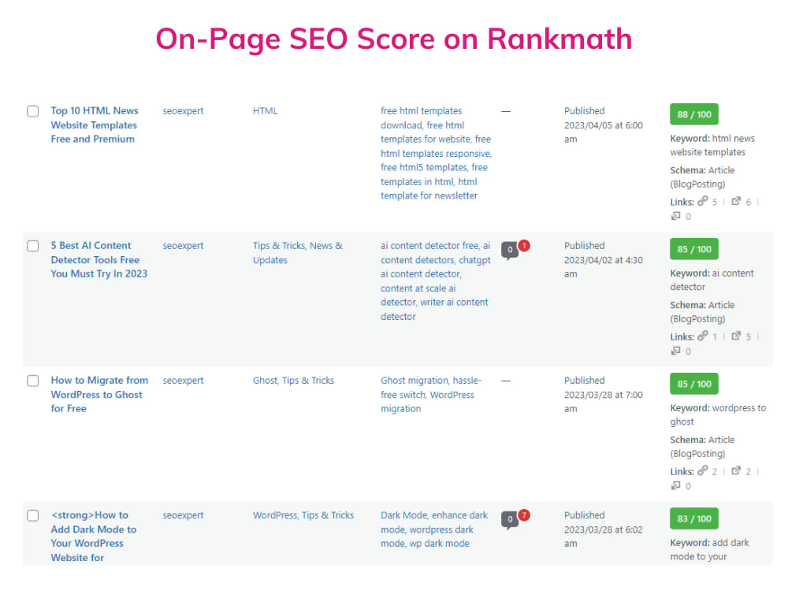Click published date 2023/03/28 at 6:02 am
The height and width of the screenshot is (591, 788).
[x=603, y=536]
